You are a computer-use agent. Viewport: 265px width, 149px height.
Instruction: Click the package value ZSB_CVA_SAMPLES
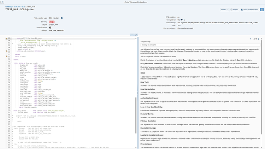[x=57, y=30]
